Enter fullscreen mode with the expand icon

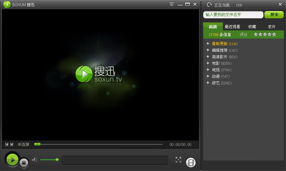coord(178,160)
